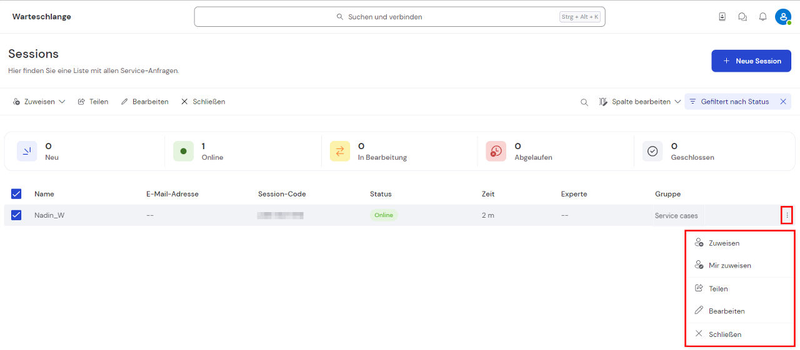Click the Online status card icon
Image resolution: width=800 pixels, height=350 pixels.
point(183,151)
